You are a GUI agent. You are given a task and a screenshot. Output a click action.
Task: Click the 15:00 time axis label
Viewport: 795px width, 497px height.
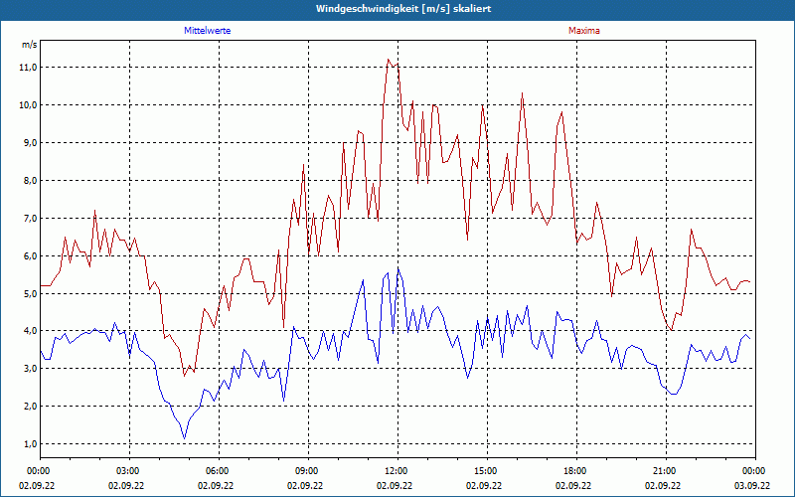tap(487, 471)
